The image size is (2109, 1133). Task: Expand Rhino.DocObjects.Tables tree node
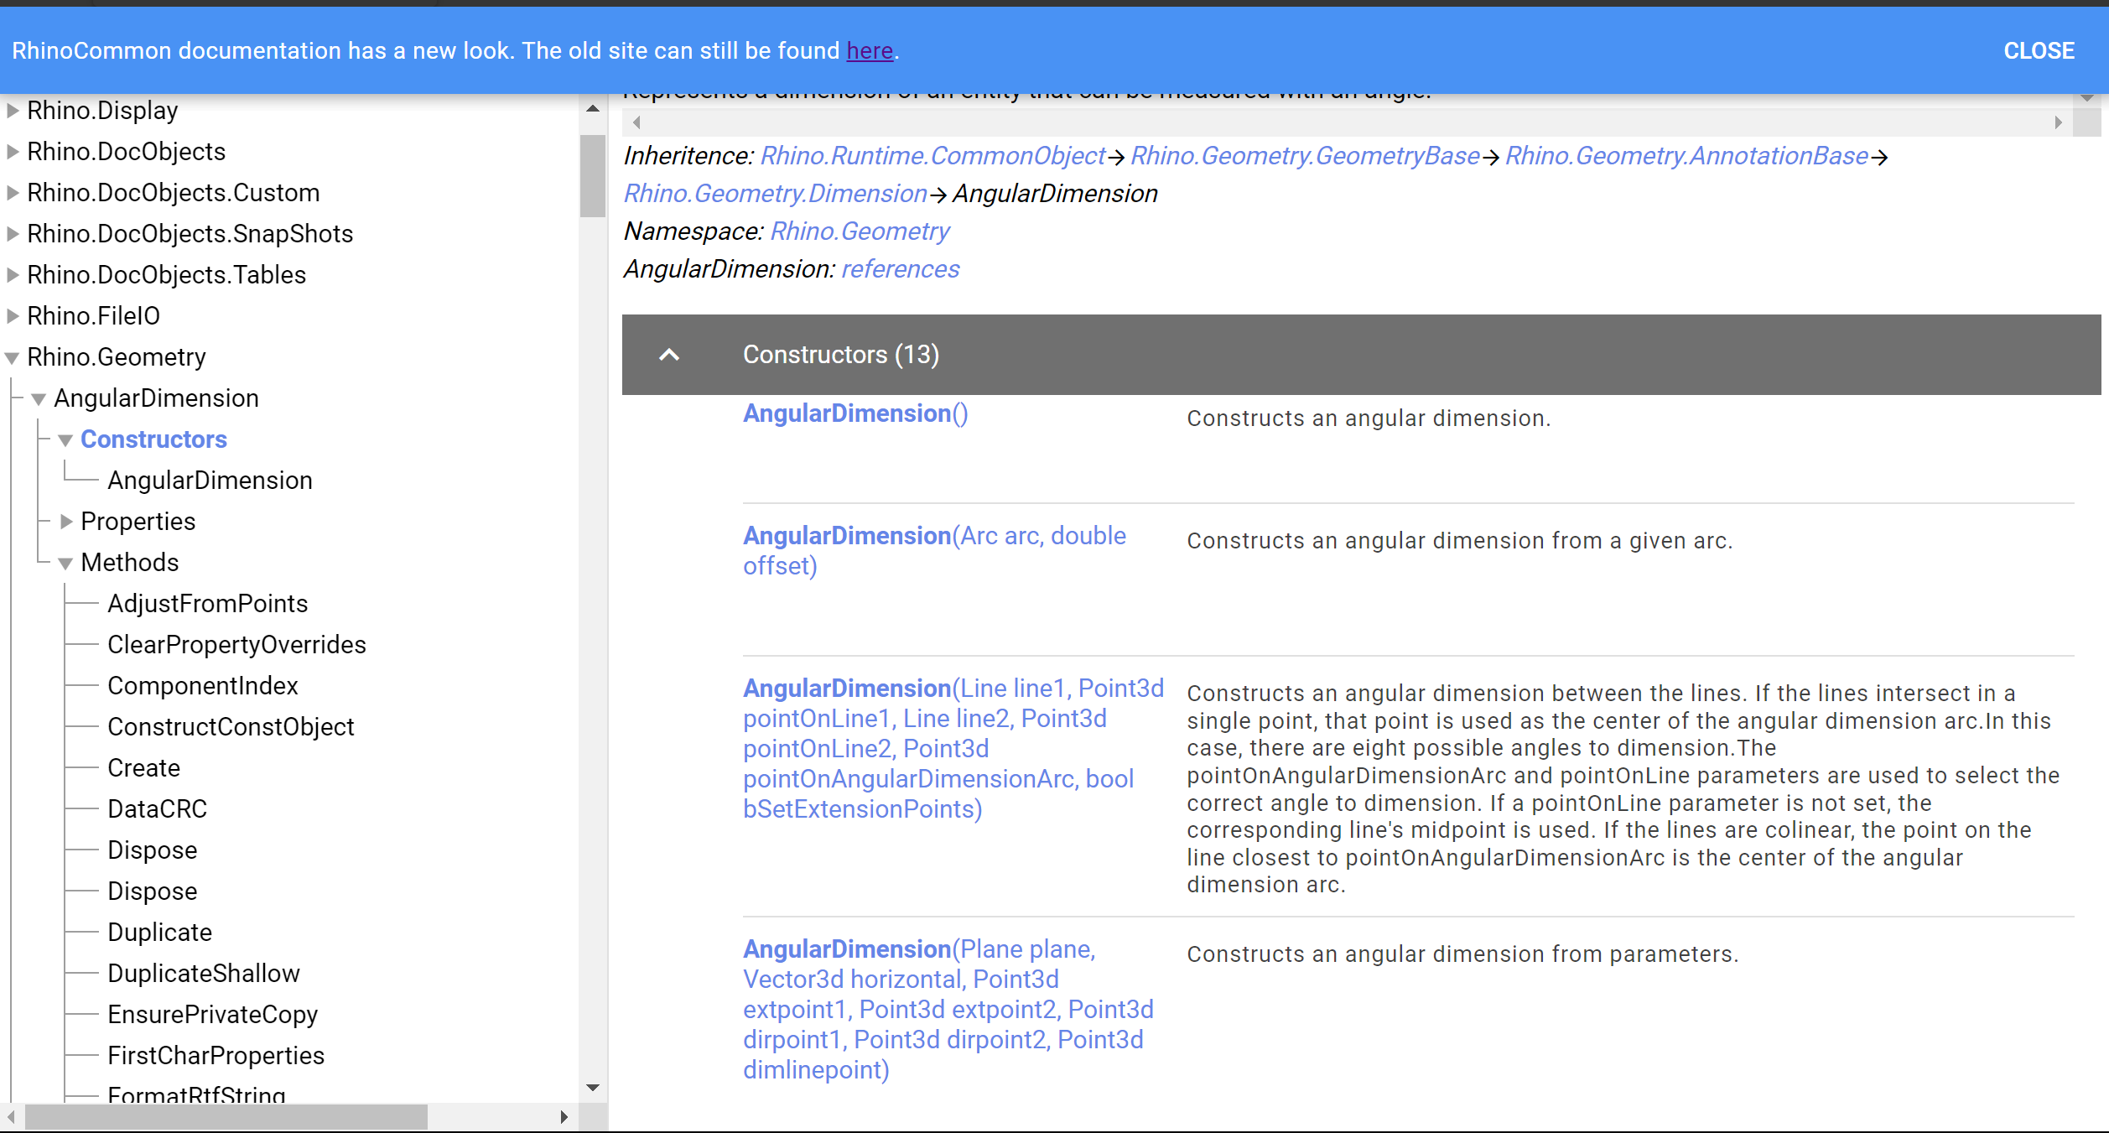(13, 275)
